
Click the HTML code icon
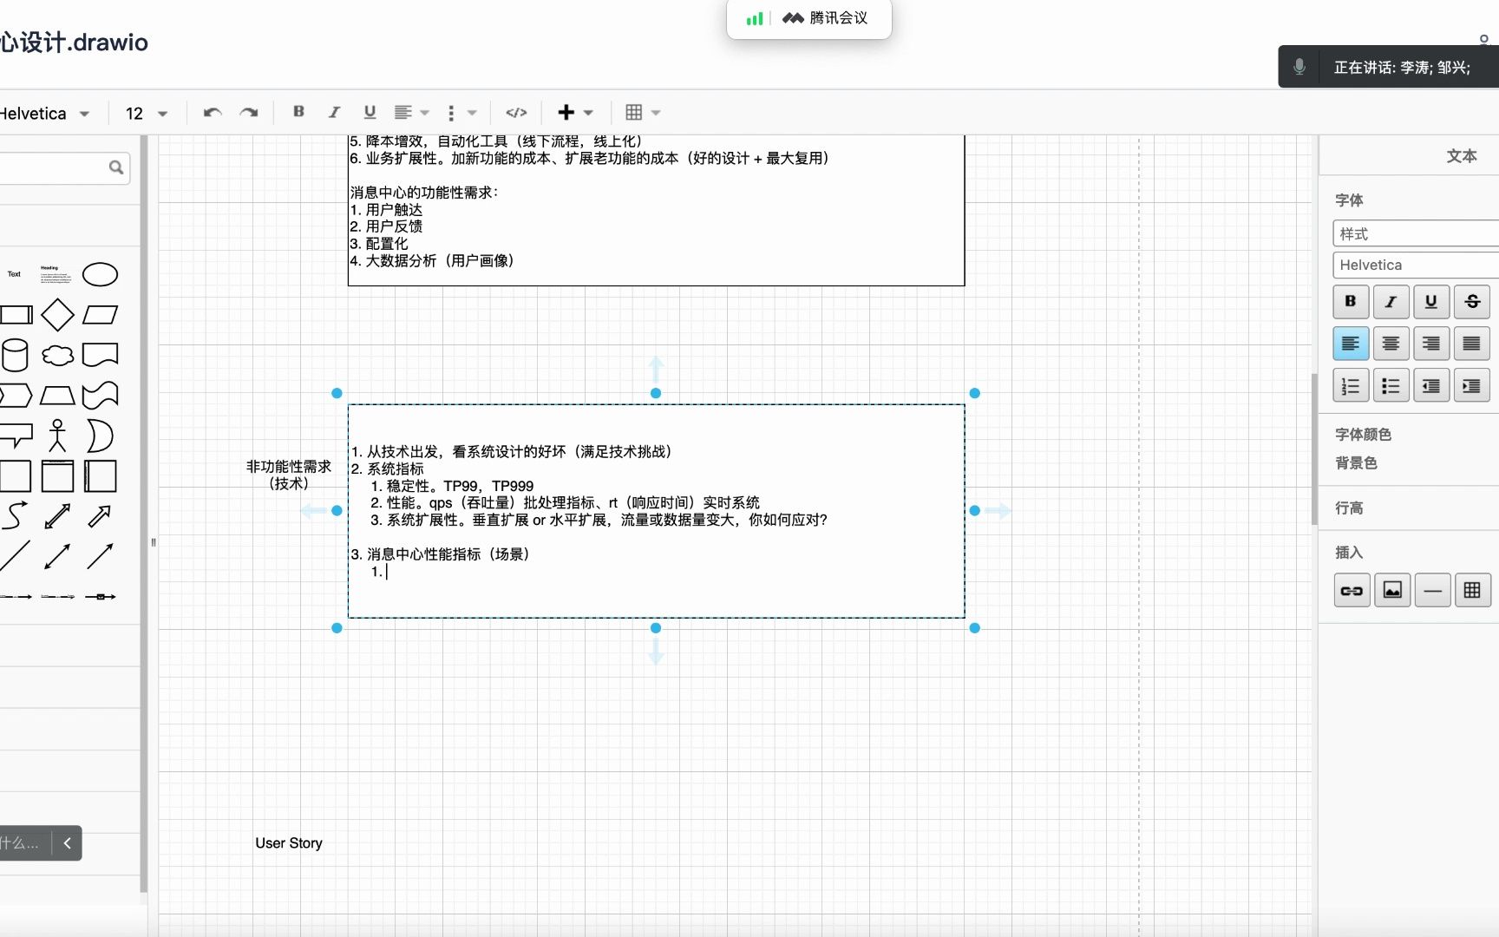[x=516, y=113]
